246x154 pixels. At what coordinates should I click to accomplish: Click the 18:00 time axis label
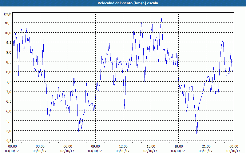179,147
